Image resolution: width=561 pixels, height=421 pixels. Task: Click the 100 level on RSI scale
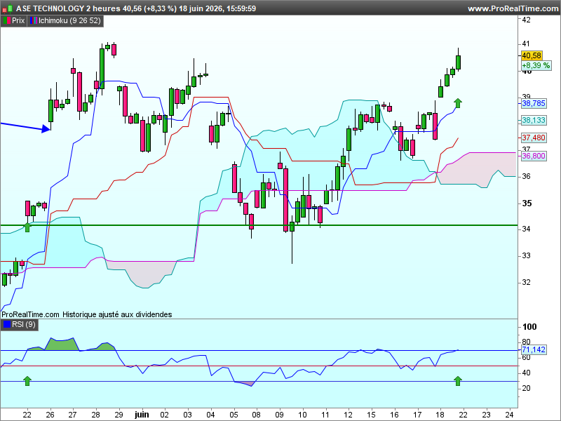click(529, 326)
